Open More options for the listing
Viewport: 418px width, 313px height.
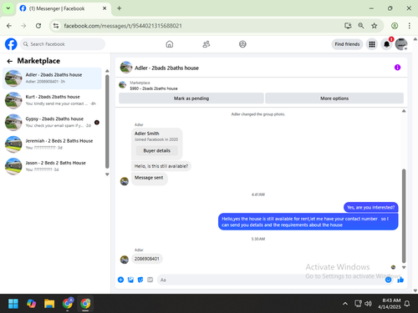[x=334, y=98]
